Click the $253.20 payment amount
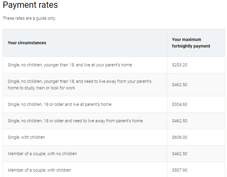Viewport: 227px width, 177px height. (x=180, y=65)
